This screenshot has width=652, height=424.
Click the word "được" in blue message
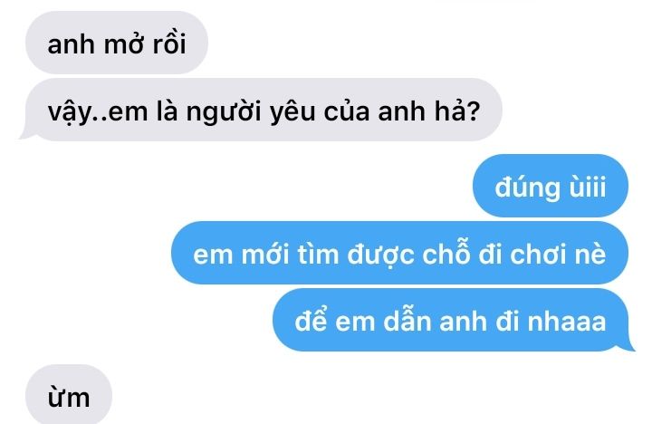(x=380, y=255)
